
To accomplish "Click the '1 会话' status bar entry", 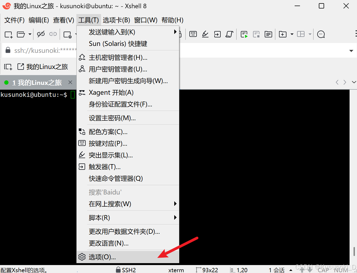I will pos(276,270).
